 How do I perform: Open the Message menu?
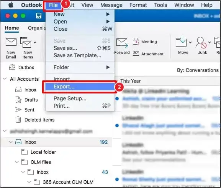111,5
